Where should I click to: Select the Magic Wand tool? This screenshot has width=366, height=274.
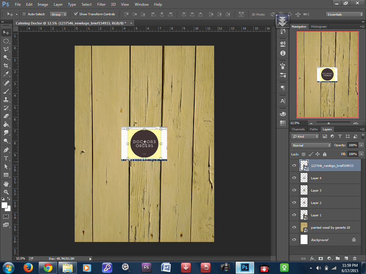click(x=6, y=57)
